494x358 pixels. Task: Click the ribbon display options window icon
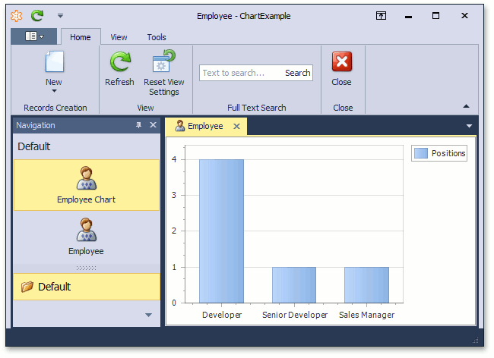point(382,16)
